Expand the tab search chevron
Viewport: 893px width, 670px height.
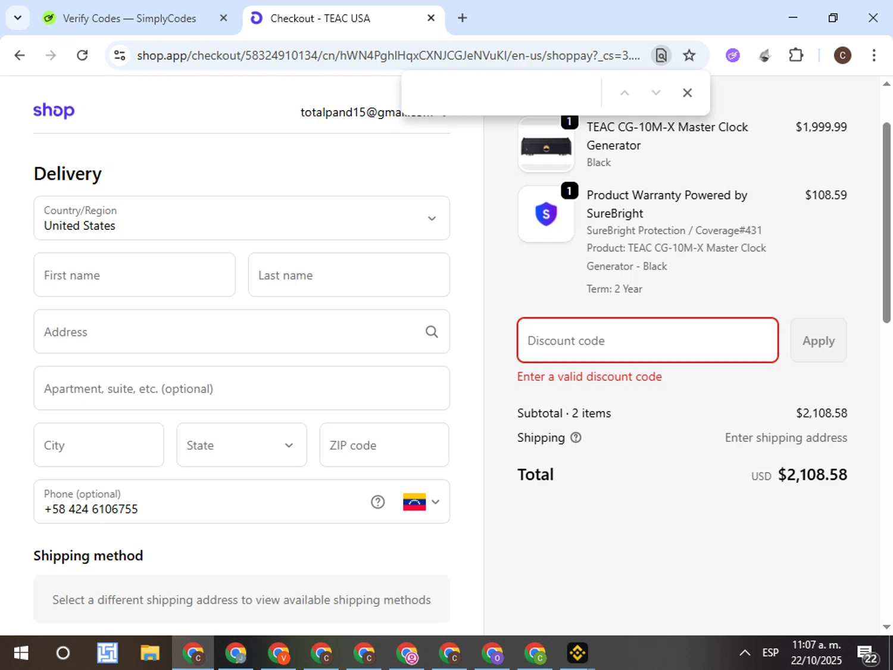pyautogui.click(x=18, y=18)
